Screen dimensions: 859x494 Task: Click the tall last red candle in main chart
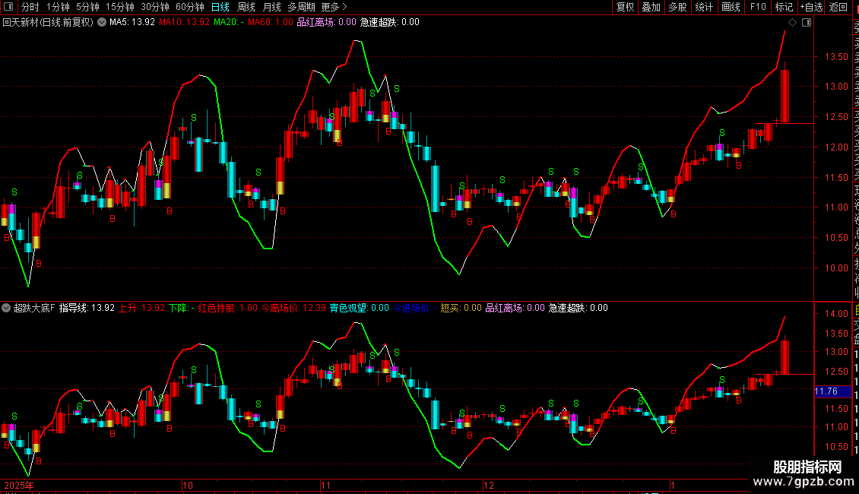pos(785,96)
